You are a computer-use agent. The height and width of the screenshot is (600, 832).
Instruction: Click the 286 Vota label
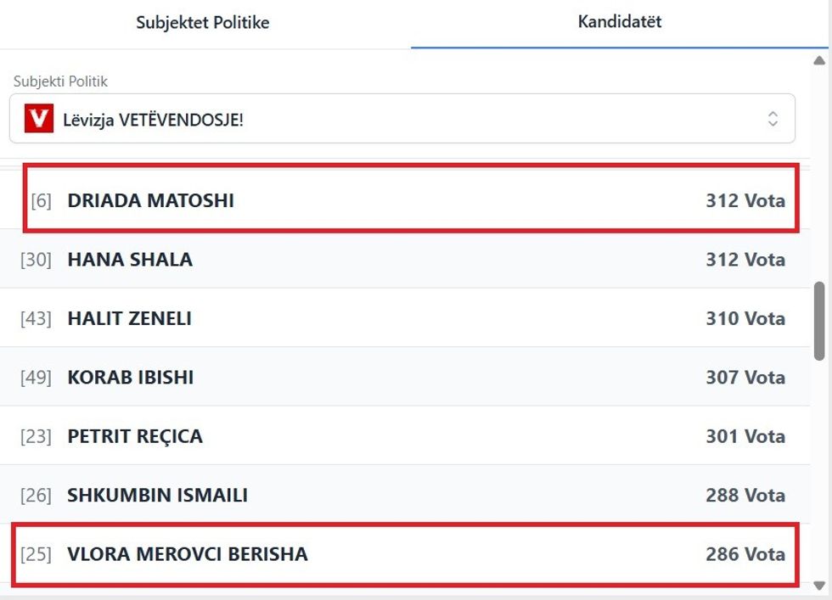(x=745, y=555)
